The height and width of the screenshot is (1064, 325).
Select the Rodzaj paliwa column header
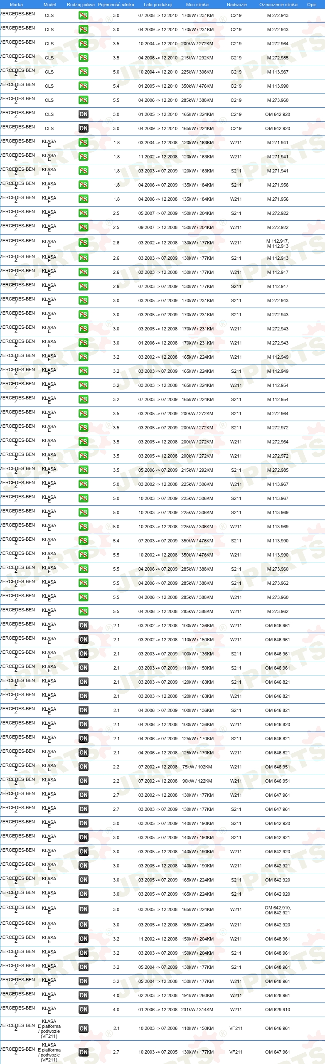[81, 5]
